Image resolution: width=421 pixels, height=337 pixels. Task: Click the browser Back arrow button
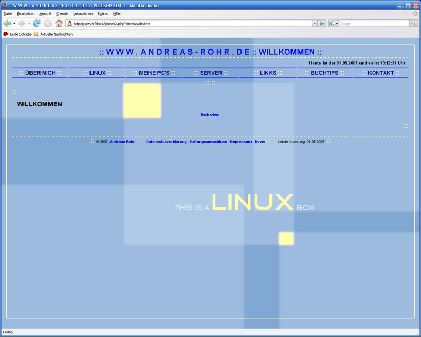pos(7,24)
